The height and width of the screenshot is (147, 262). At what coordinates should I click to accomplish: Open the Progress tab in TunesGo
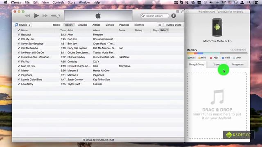(x=237, y=65)
